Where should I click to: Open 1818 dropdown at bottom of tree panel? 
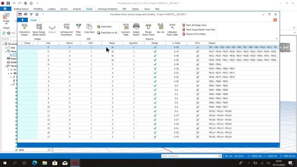tap(49, 150)
